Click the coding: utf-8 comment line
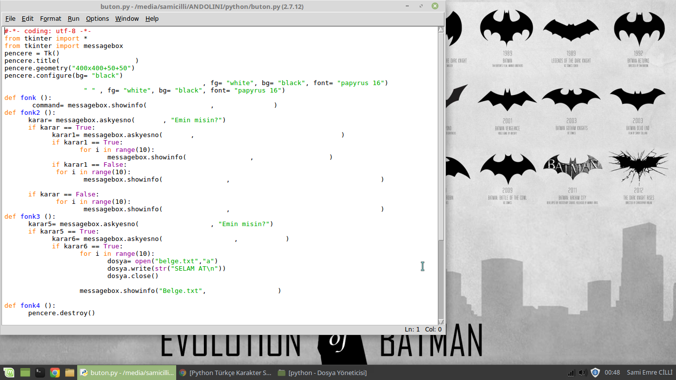The width and height of the screenshot is (676, 380). pos(48,31)
